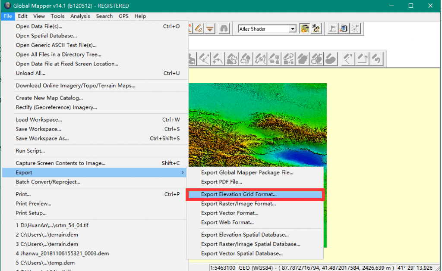Select Download Online Imagery/Topo/Terrain Maps
Viewport: 442px width, 271px height.
(76, 85)
